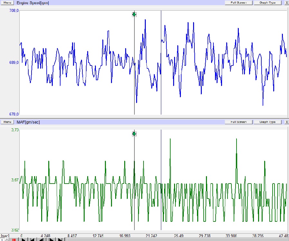Increase the playback speed stepper value
This screenshot has height=241, width=289.
pos(7,239)
